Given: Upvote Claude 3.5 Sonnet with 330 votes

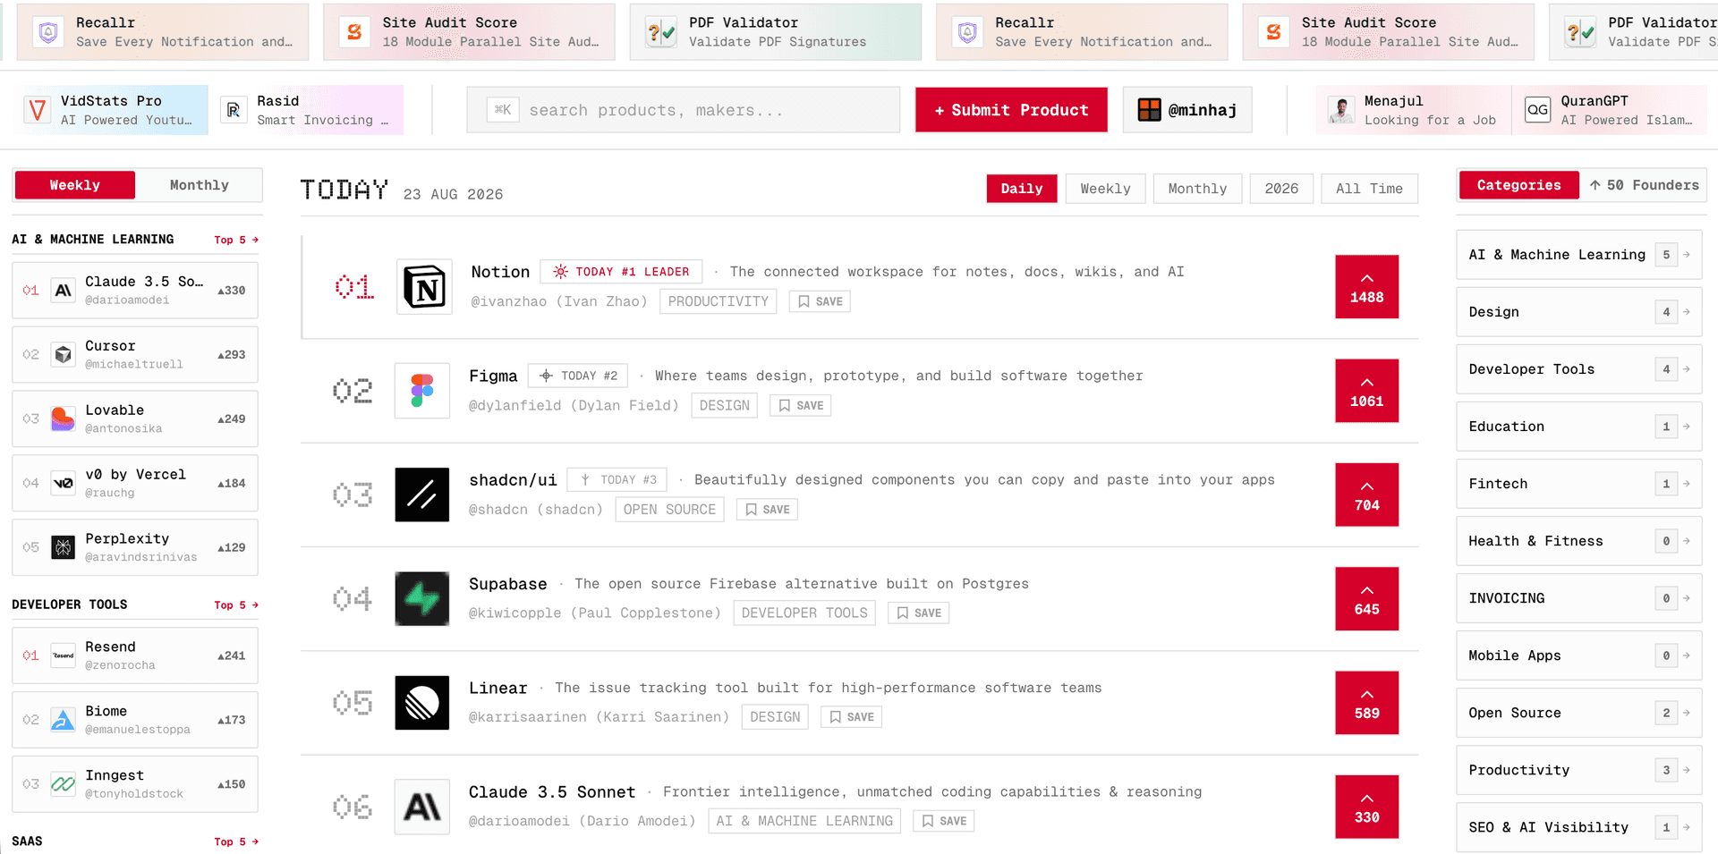Looking at the screenshot, I should pyautogui.click(x=1366, y=807).
